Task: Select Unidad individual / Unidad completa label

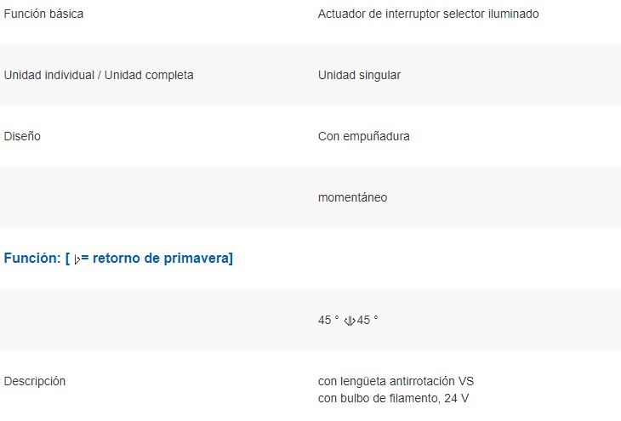Action: tap(99, 75)
